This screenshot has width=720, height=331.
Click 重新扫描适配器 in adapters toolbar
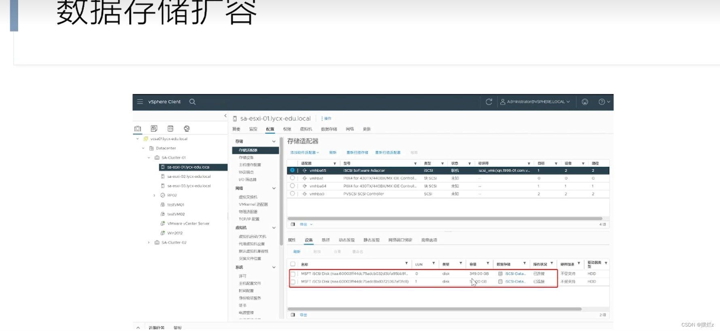click(388, 152)
